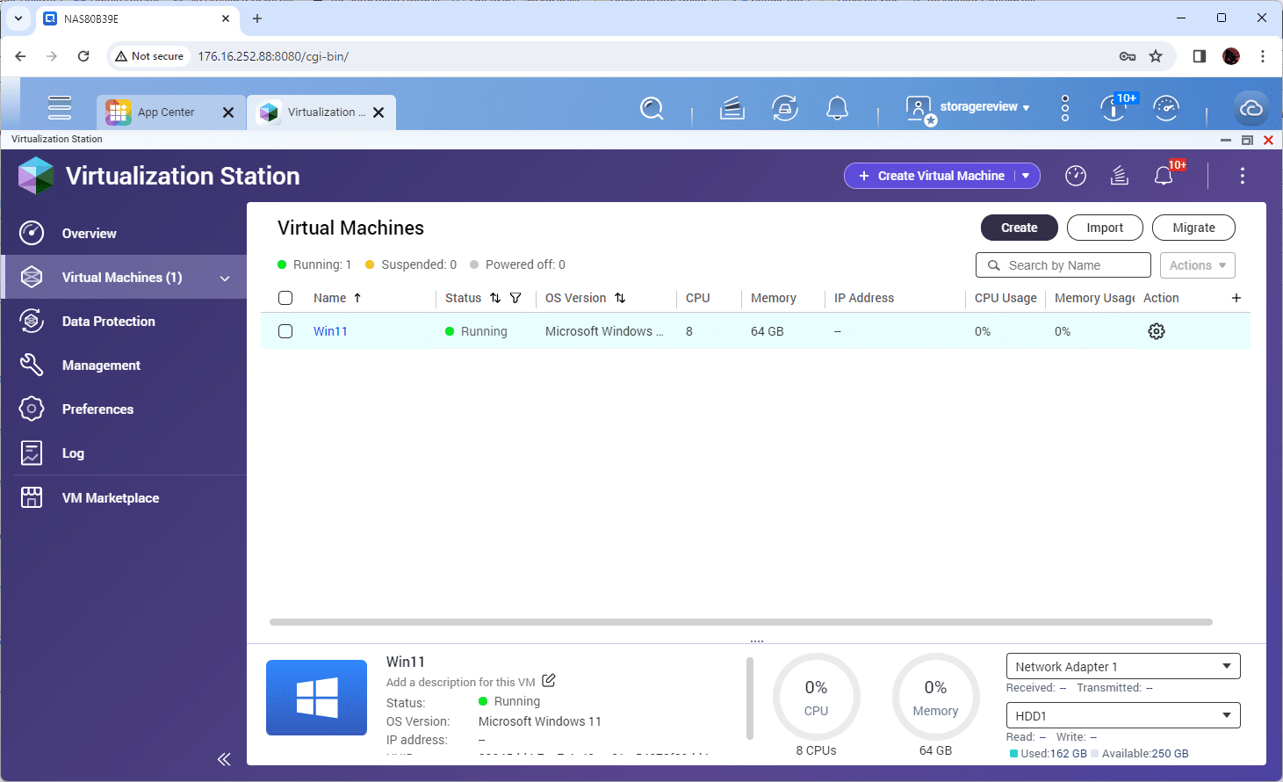Click the browser address bar URL
This screenshot has width=1283, height=782.
(x=273, y=56)
